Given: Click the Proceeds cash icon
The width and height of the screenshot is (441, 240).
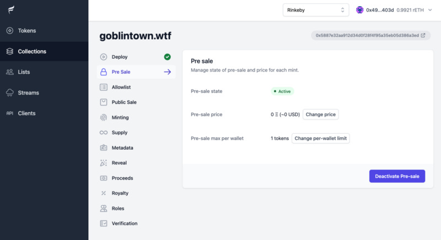Looking at the screenshot, I should pyautogui.click(x=104, y=178).
